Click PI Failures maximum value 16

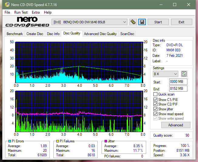pyautogui.click(x=93, y=151)
